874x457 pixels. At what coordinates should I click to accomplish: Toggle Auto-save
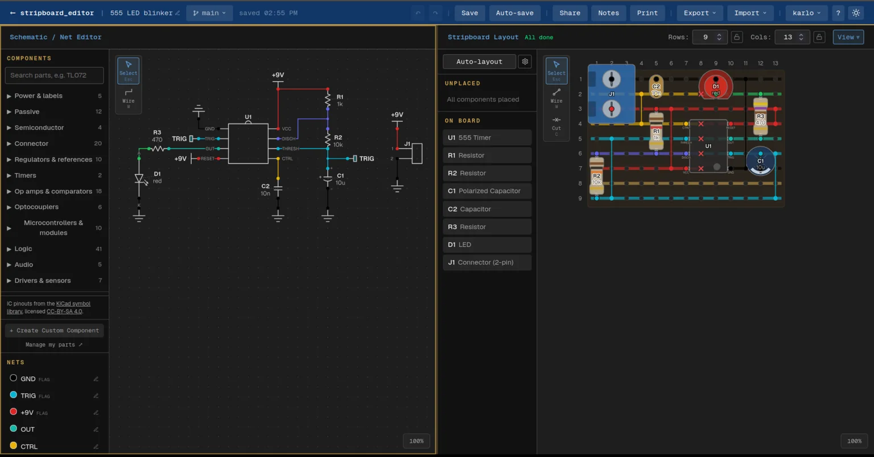[x=514, y=13]
